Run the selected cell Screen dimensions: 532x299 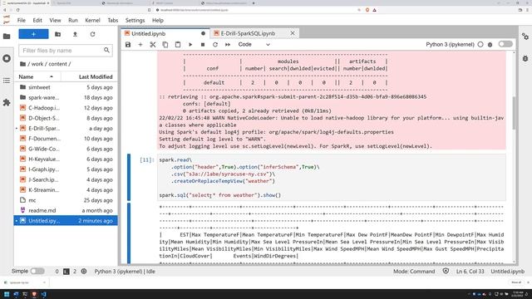point(190,44)
